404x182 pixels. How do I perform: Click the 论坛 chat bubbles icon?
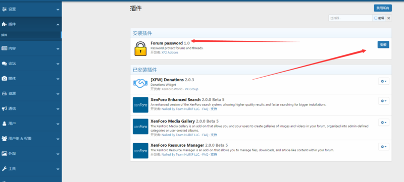coord(4,64)
